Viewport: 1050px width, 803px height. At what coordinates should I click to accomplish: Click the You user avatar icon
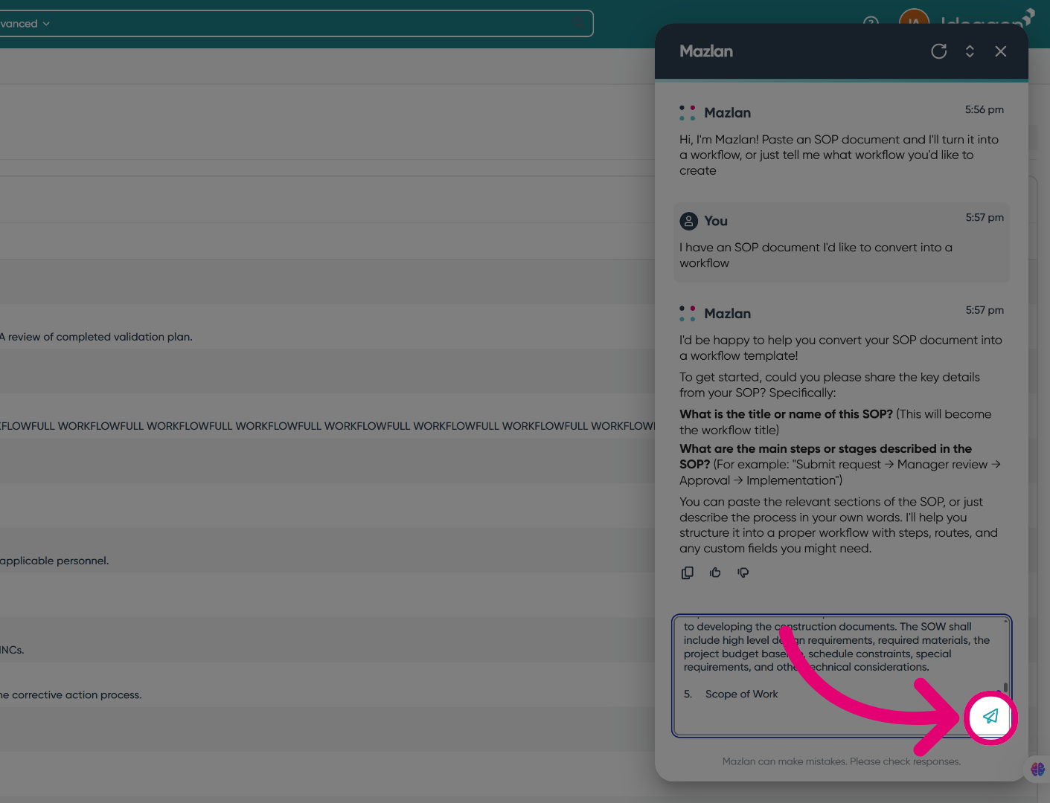689,221
